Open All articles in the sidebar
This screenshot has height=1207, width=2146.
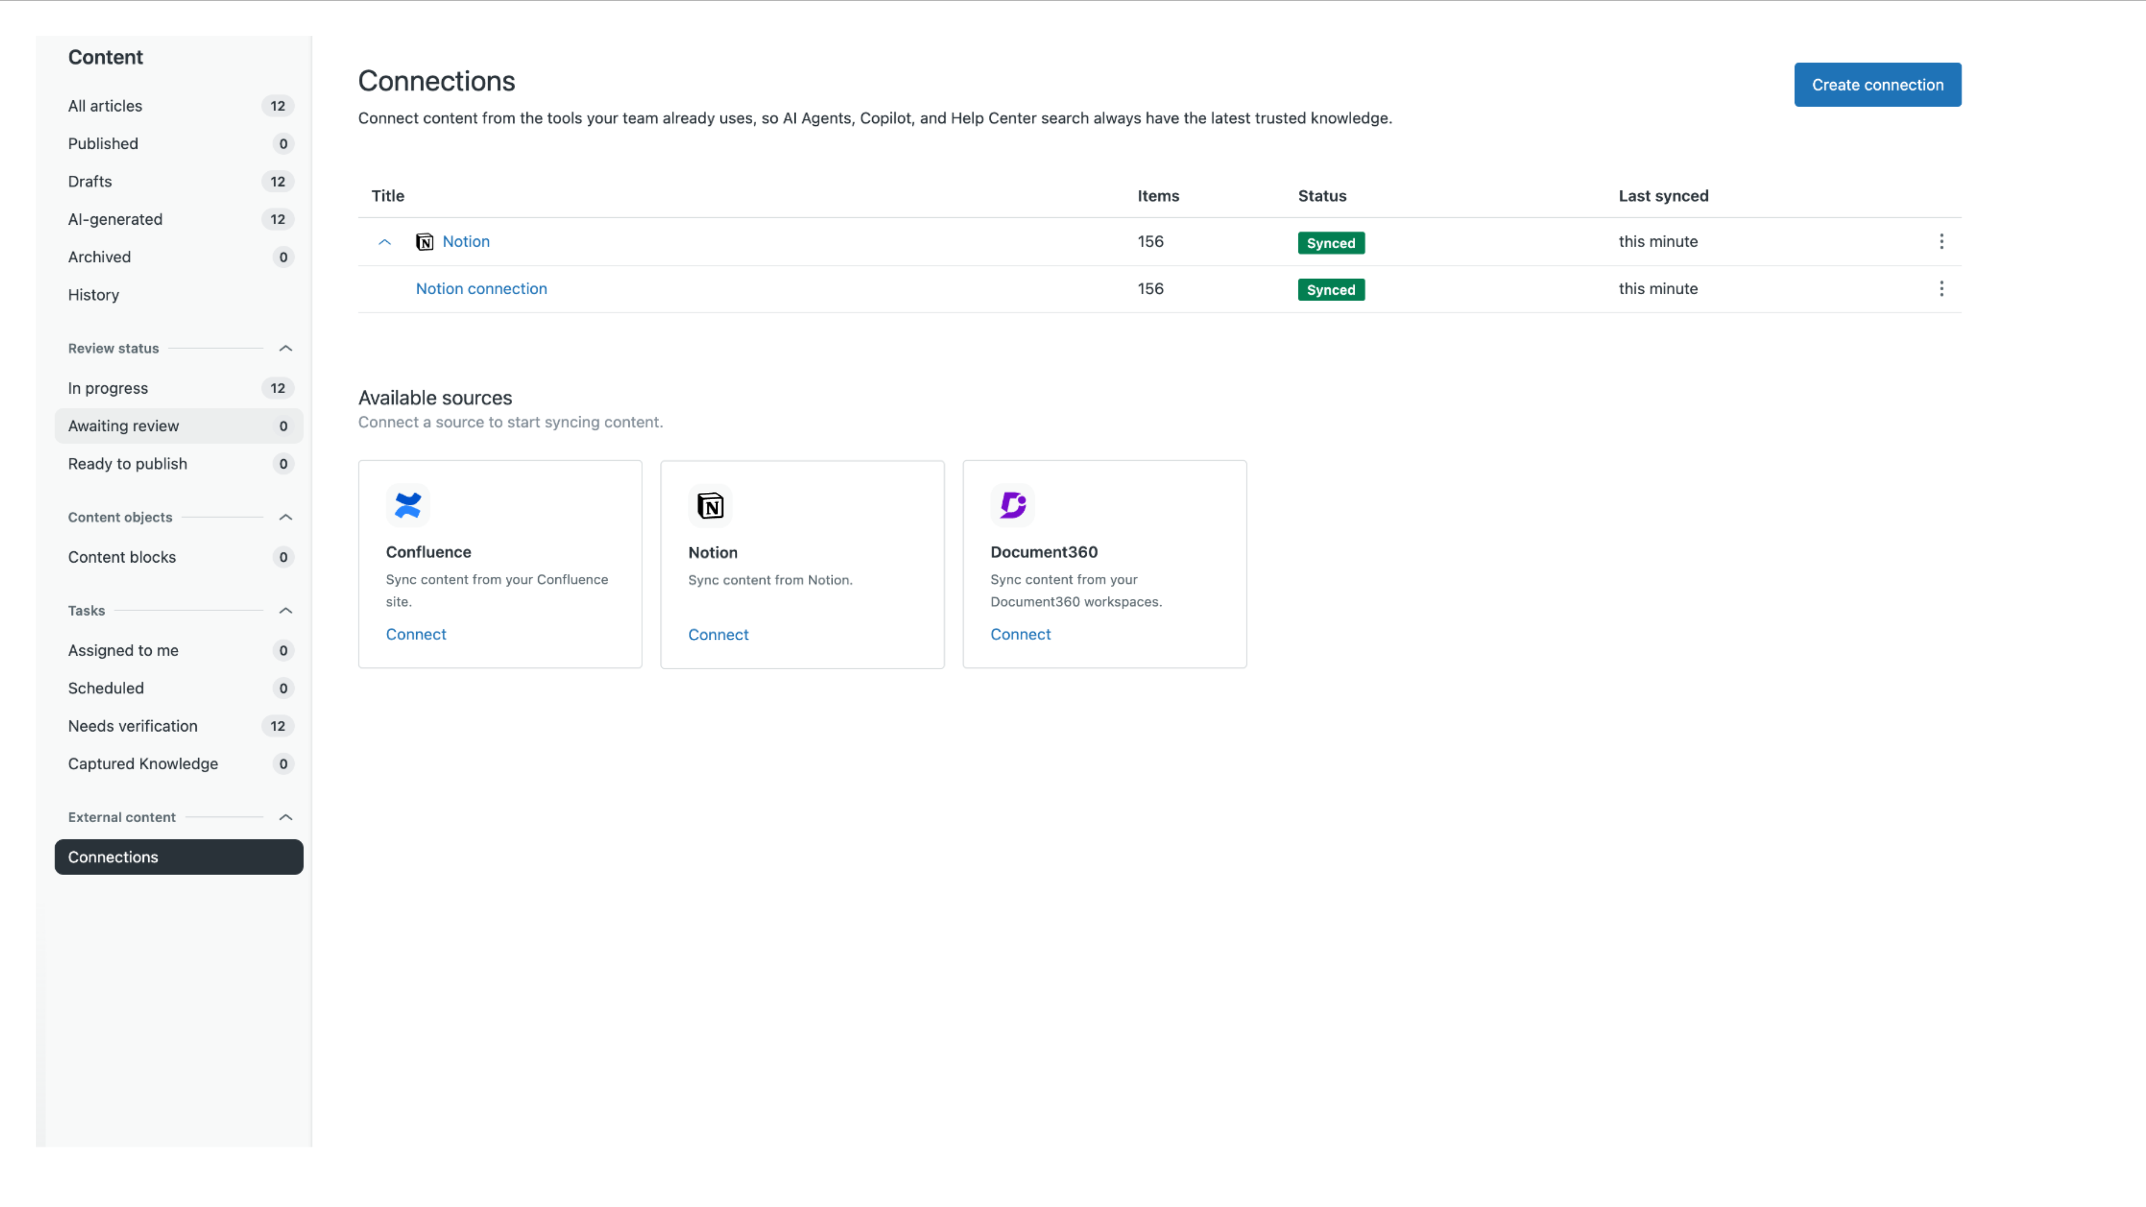(x=105, y=106)
